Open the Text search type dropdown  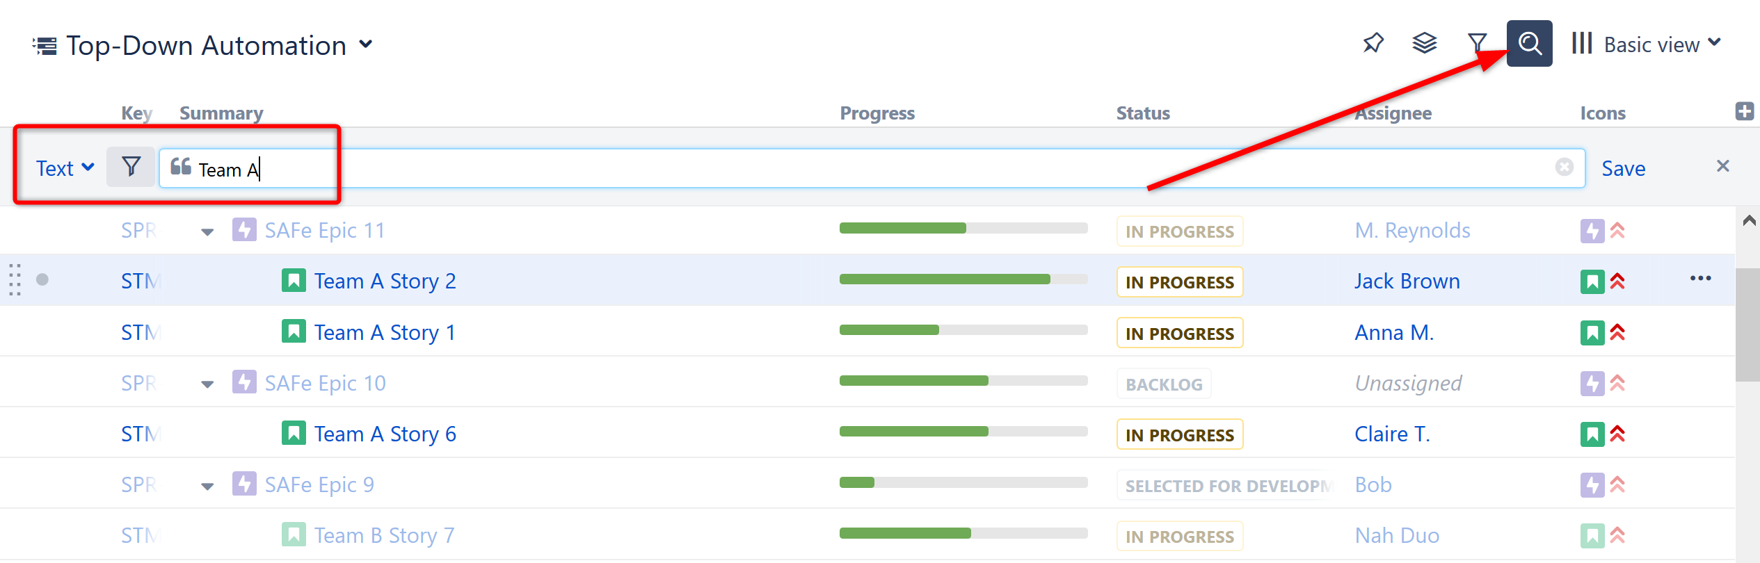65,168
